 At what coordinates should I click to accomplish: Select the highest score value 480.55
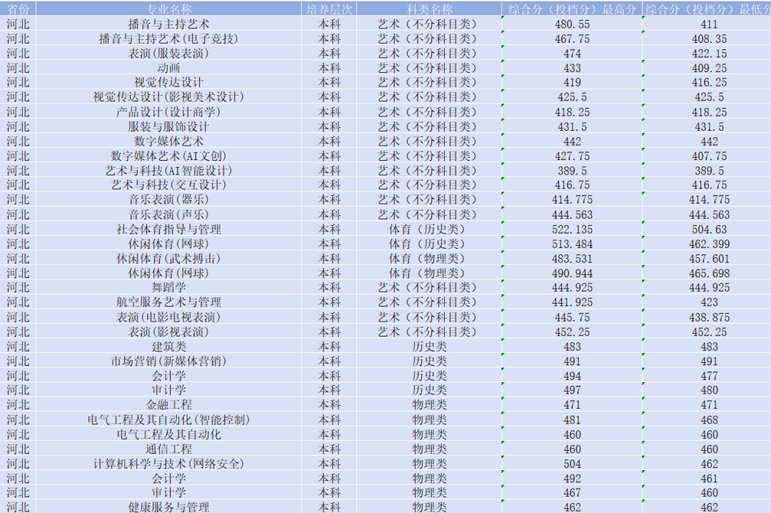[572, 24]
